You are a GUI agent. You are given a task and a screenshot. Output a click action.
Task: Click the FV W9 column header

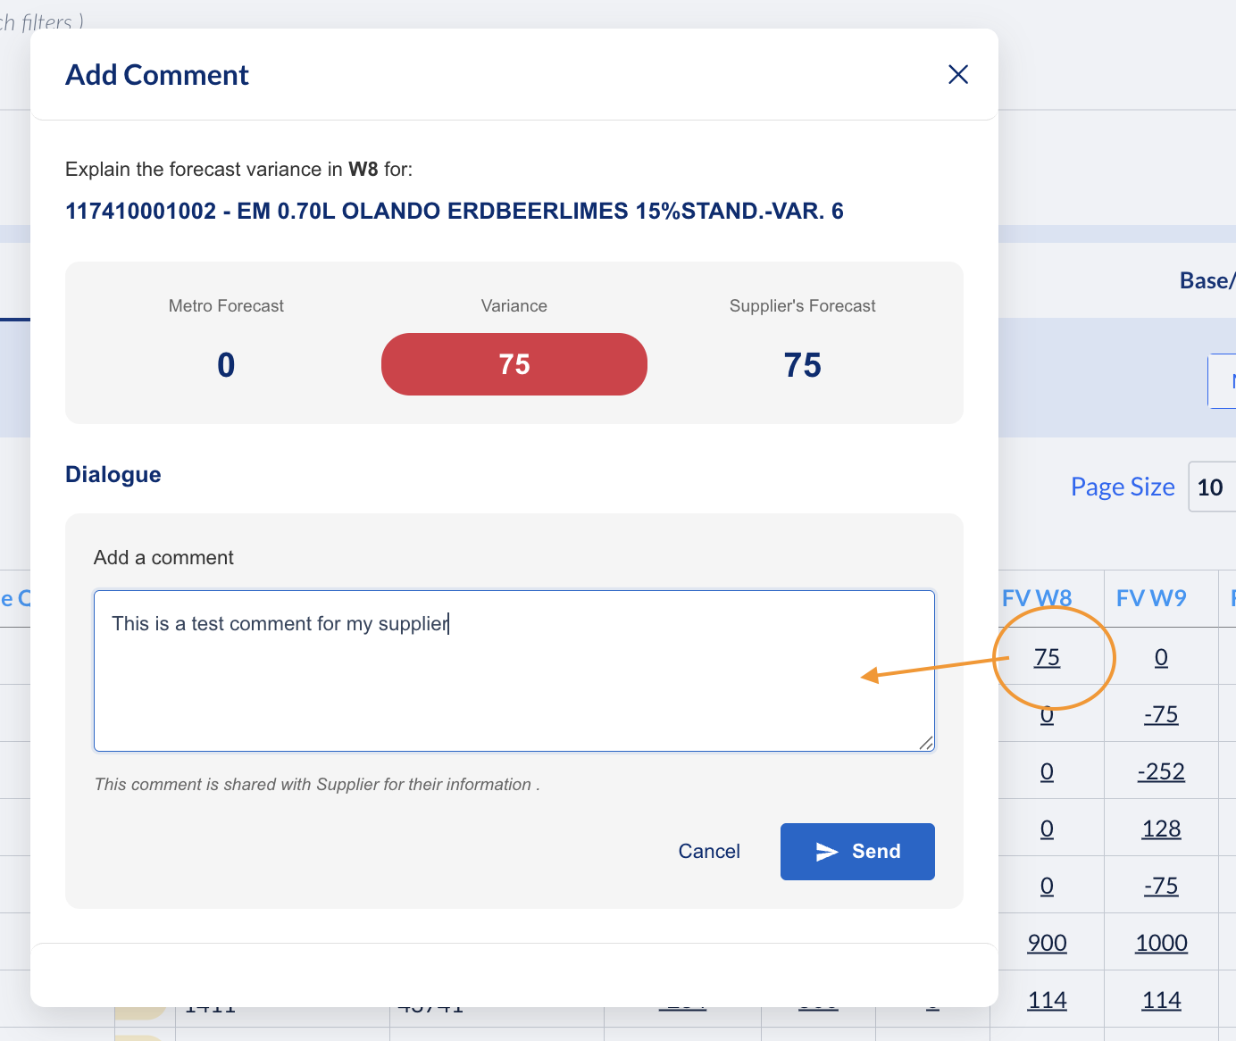1151,598
